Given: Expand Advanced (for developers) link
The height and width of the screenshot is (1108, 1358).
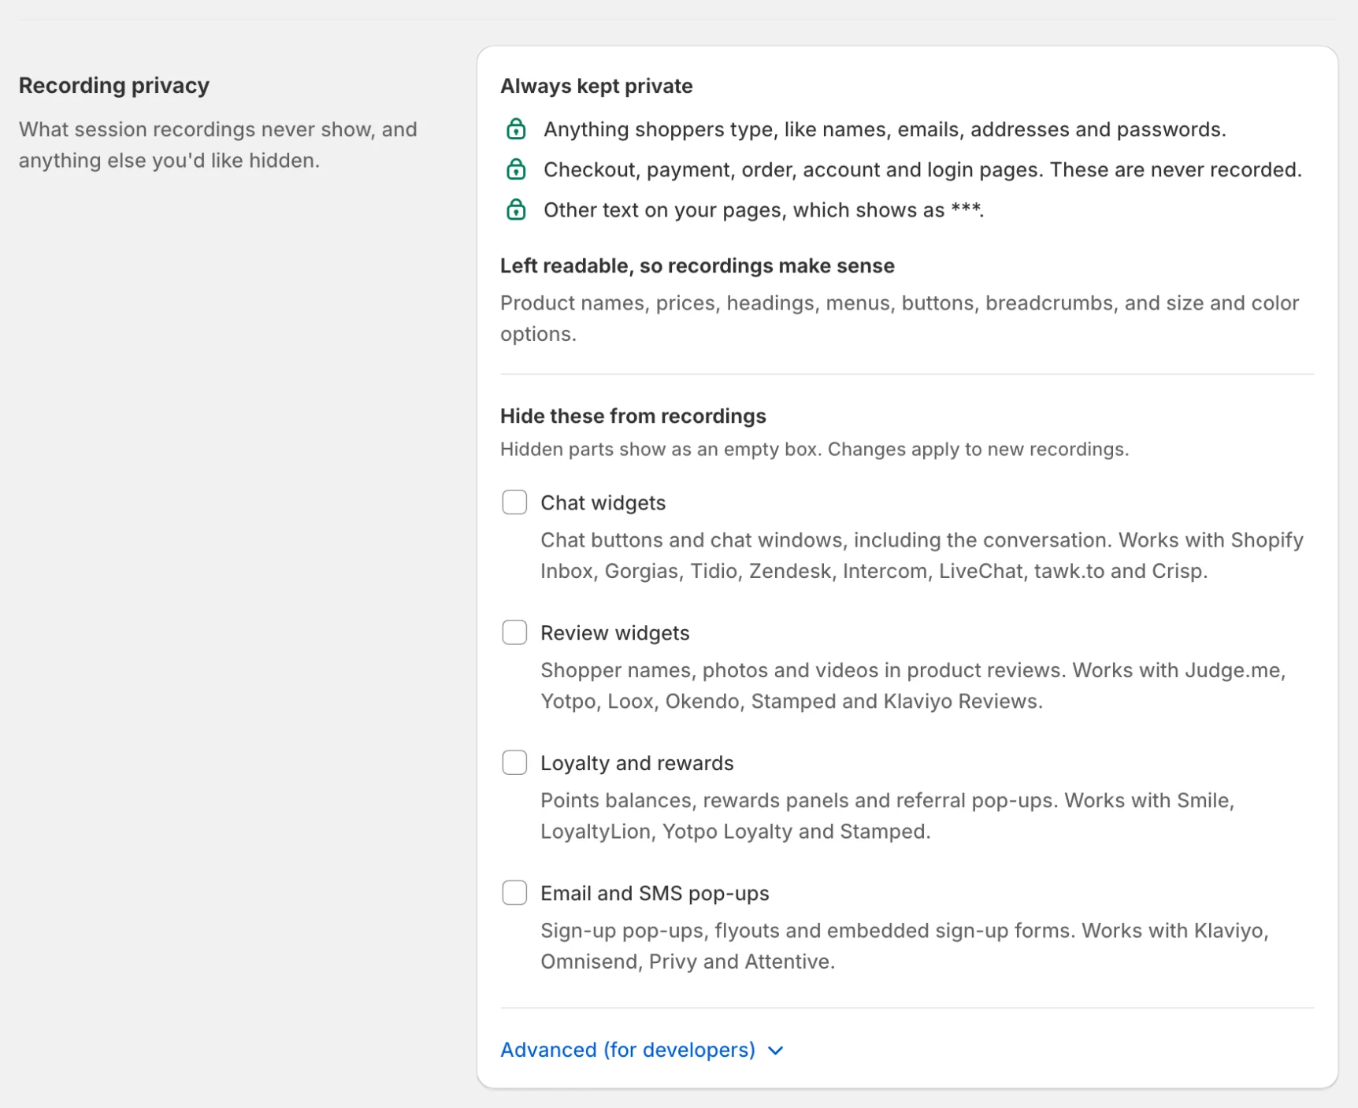Looking at the screenshot, I should click(x=642, y=1050).
